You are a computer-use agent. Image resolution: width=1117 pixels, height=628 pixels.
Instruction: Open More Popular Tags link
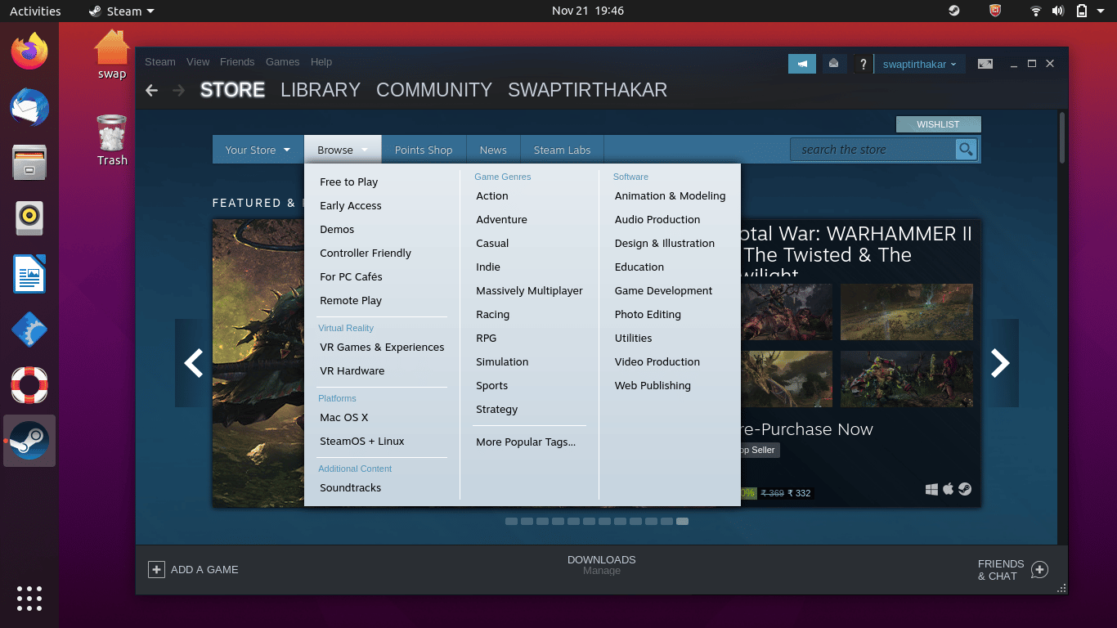[526, 442]
